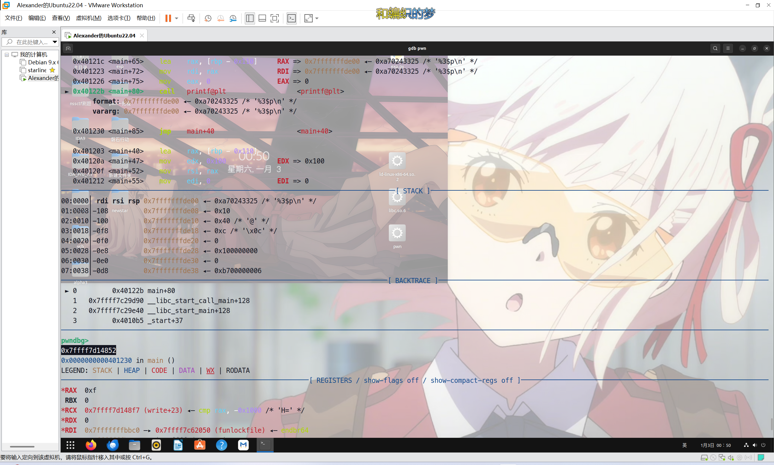The width and height of the screenshot is (774, 465).
Task: Select the Alexander的Ubuntu22.04 tab
Action: (x=103, y=35)
